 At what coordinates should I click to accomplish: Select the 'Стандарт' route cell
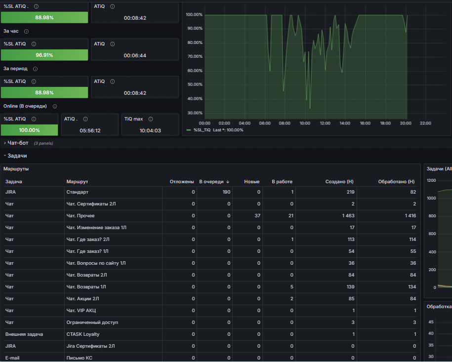(113, 192)
